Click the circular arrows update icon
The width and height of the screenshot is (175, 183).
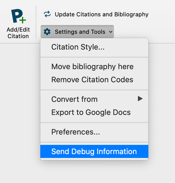[x=47, y=14]
